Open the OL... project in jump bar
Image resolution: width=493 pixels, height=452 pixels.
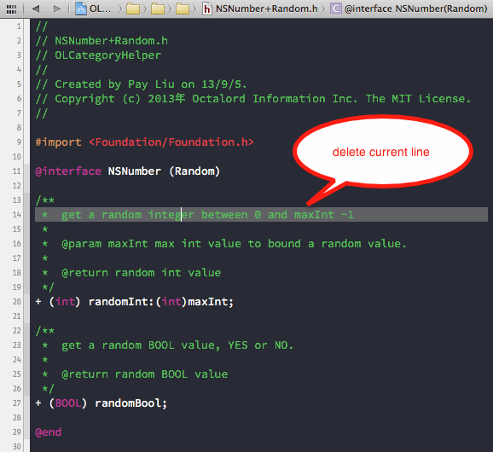93,9
